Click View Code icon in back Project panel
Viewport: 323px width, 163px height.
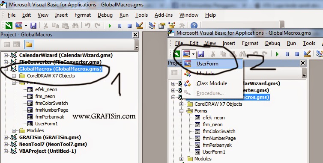(x=7, y=44)
